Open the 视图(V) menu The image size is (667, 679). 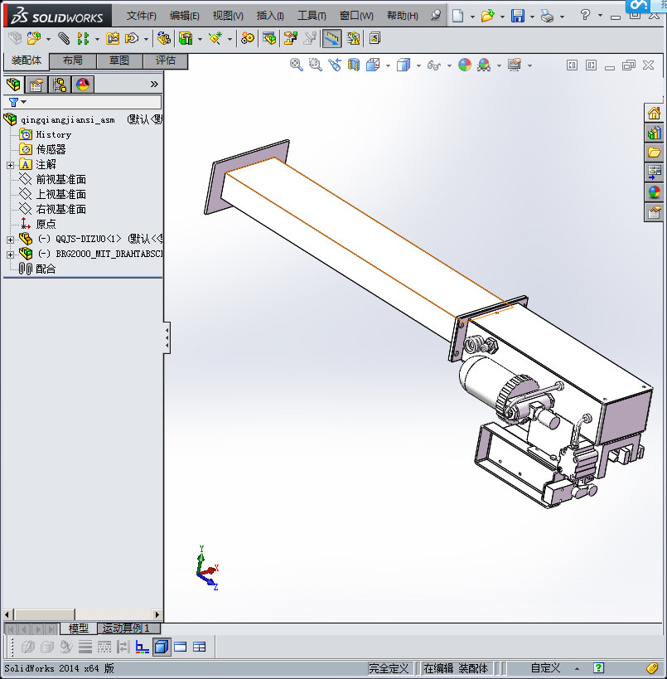pos(228,16)
